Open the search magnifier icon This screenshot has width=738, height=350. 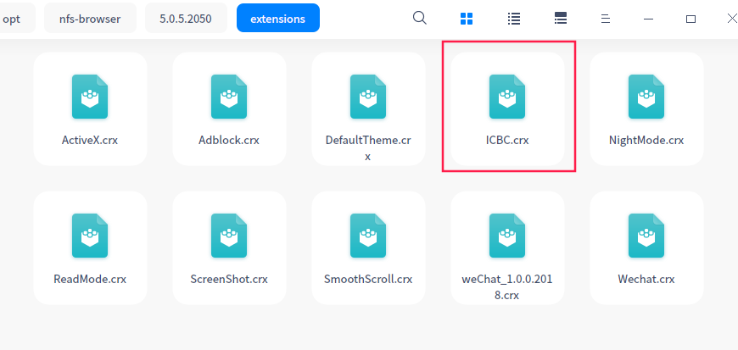(419, 19)
